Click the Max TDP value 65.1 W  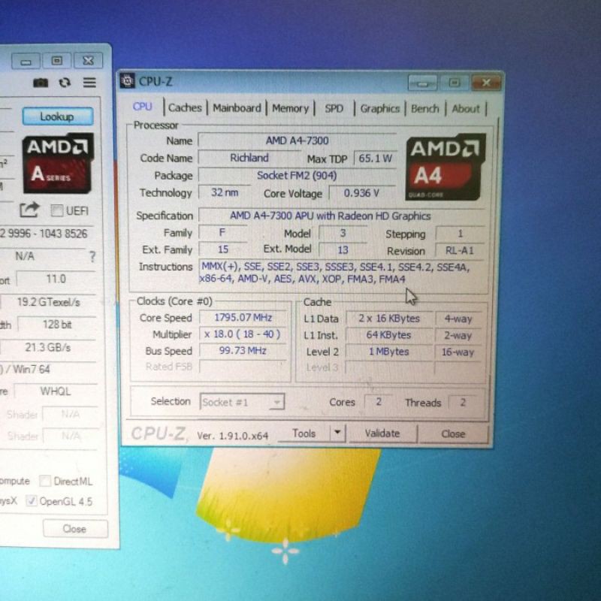375,158
